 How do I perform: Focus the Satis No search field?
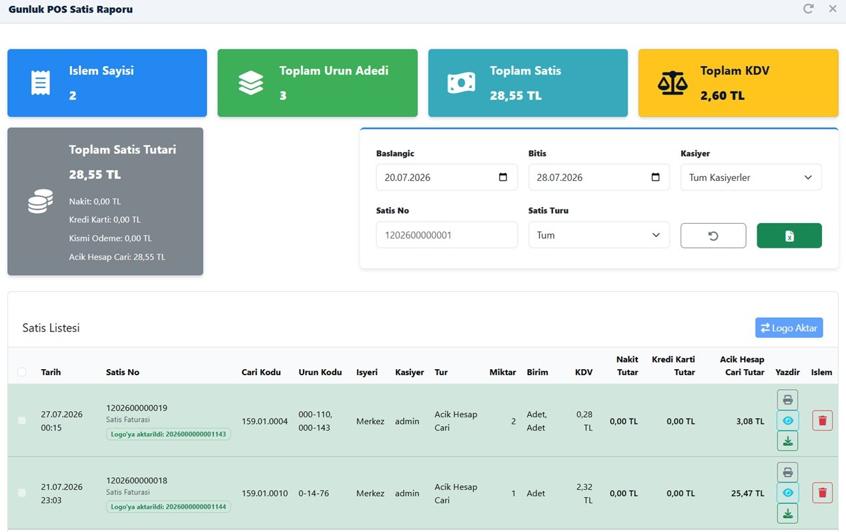447,235
